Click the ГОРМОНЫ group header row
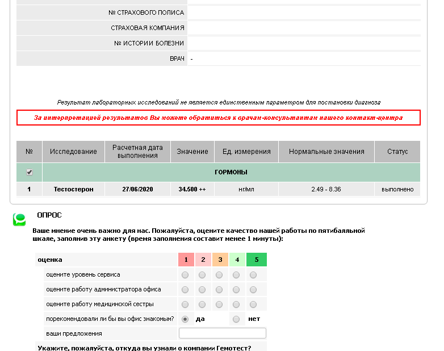The image size is (444, 351). click(x=231, y=172)
